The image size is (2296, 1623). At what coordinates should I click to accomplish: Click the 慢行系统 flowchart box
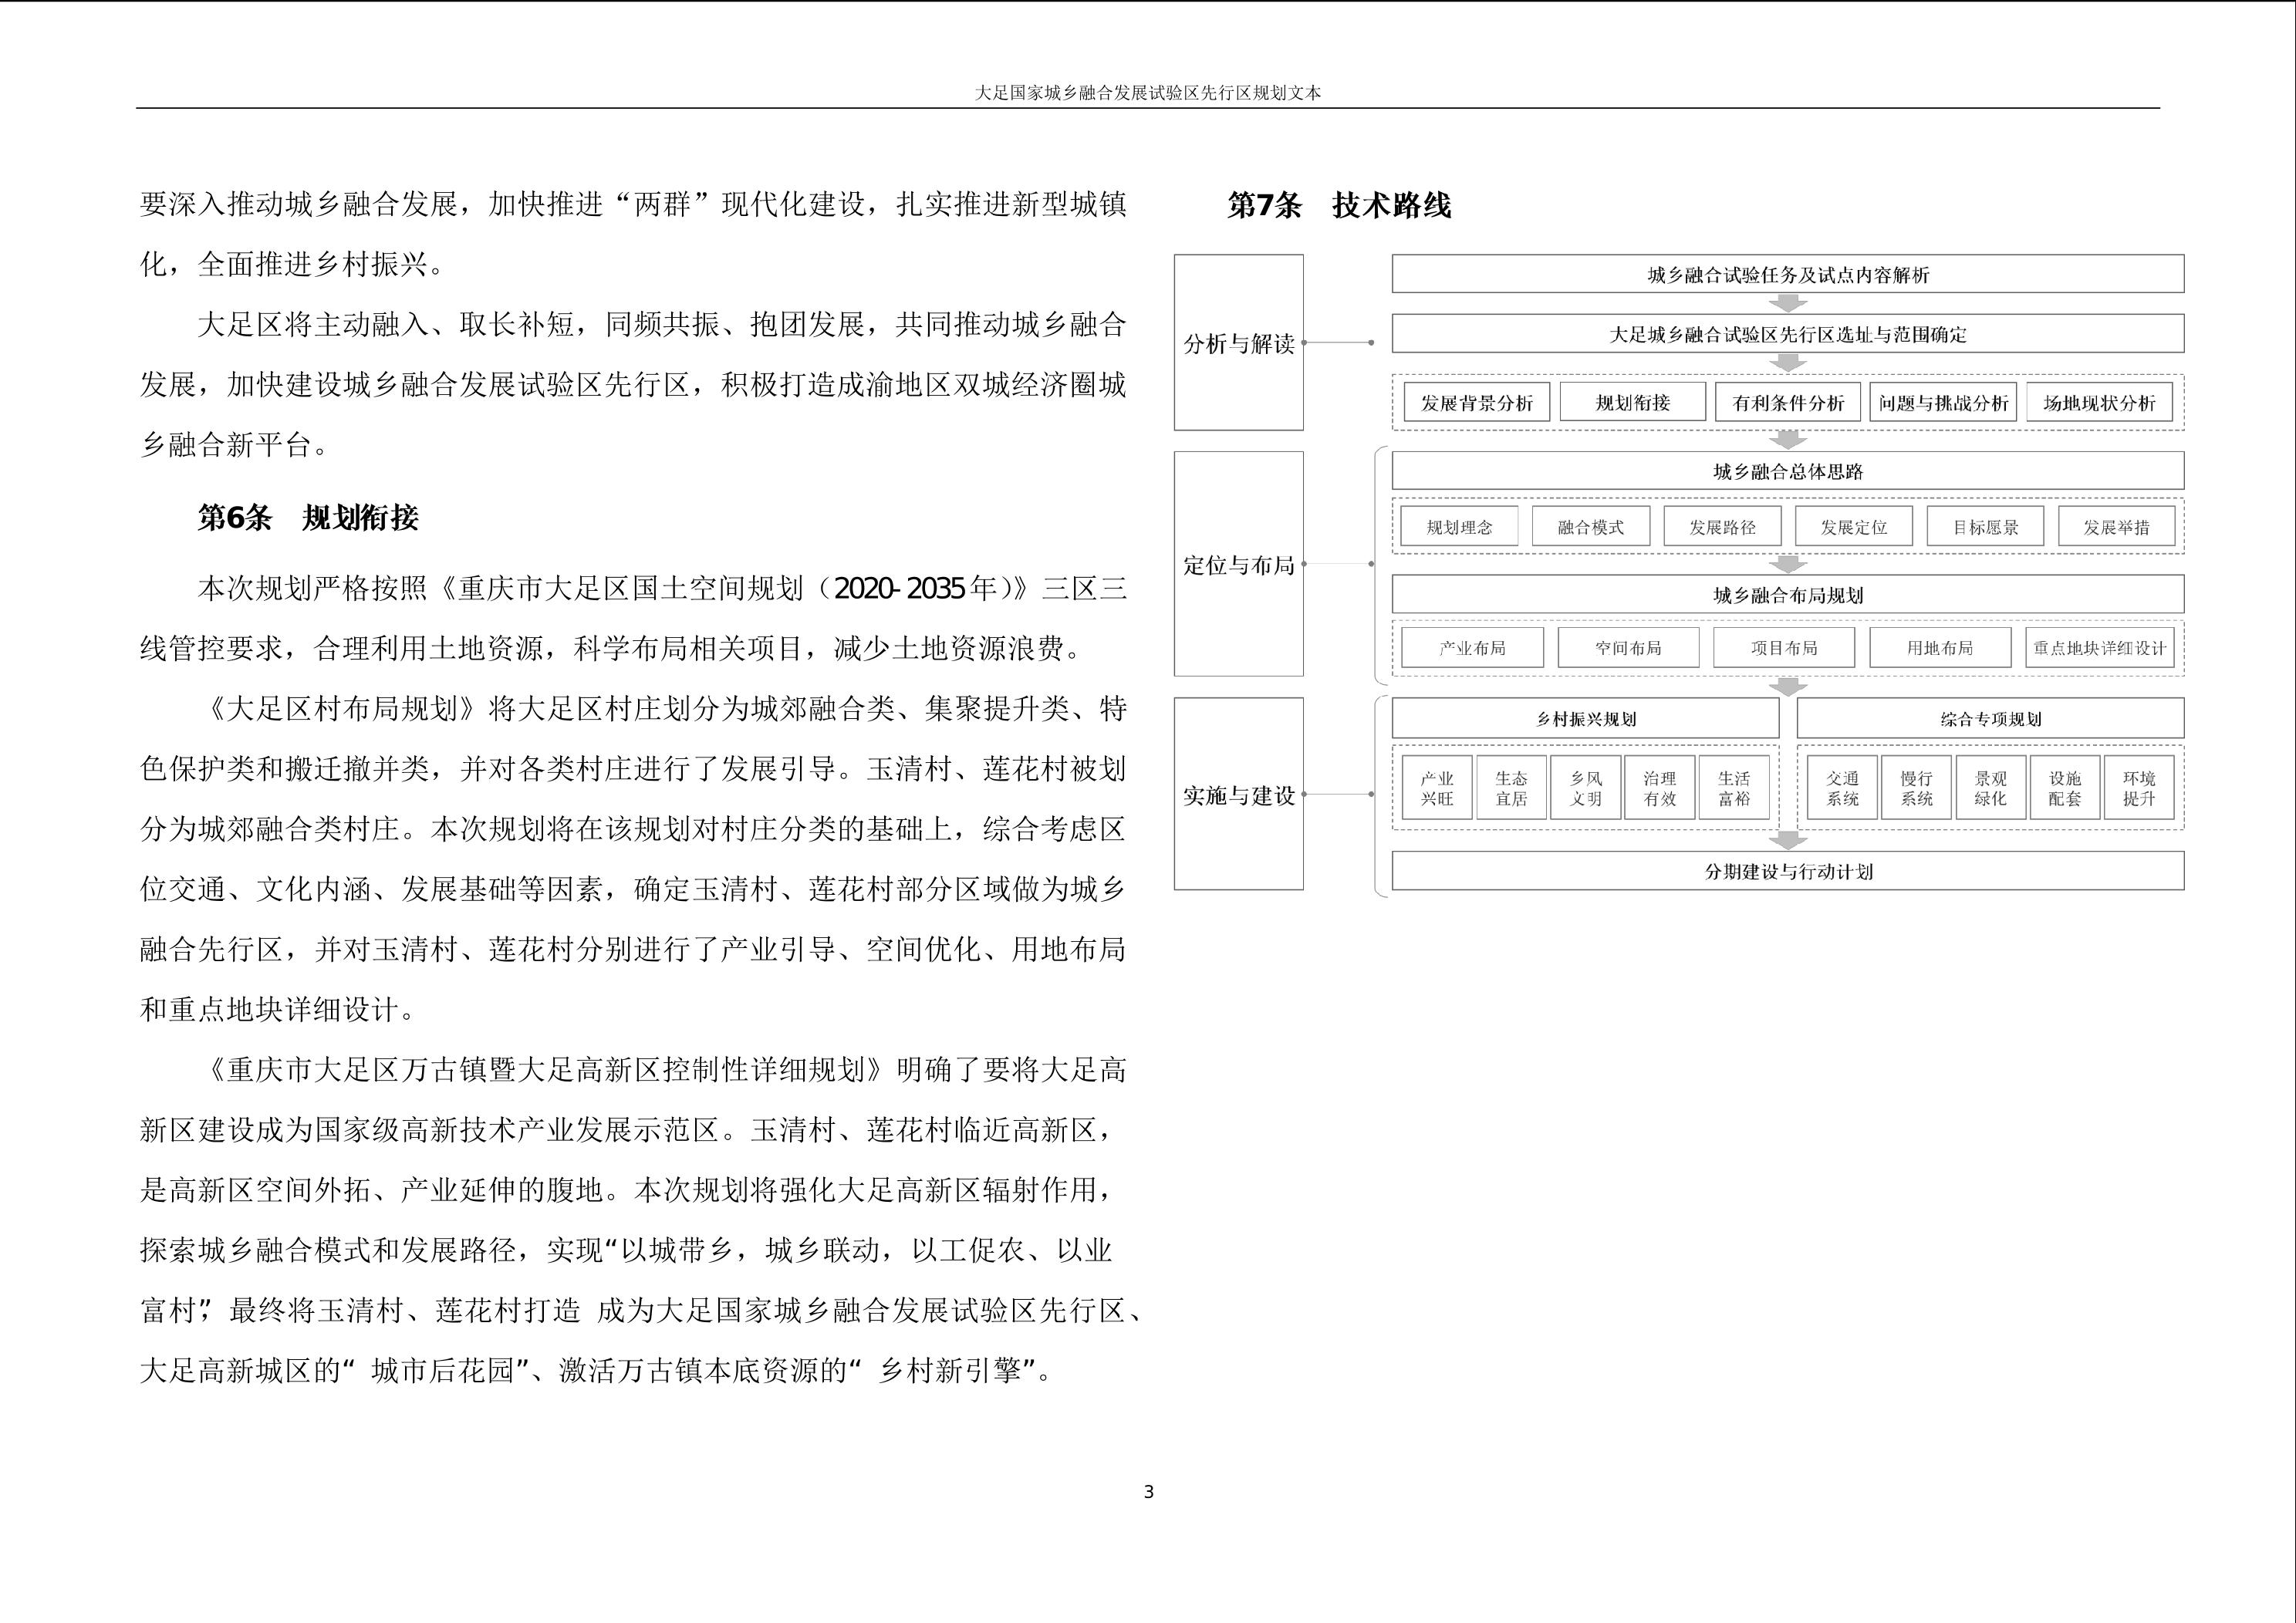[x=1916, y=788]
